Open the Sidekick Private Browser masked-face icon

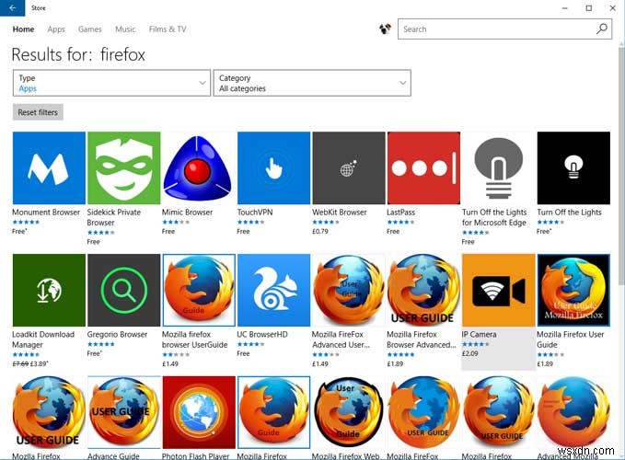pyautogui.click(x=124, y=168)
